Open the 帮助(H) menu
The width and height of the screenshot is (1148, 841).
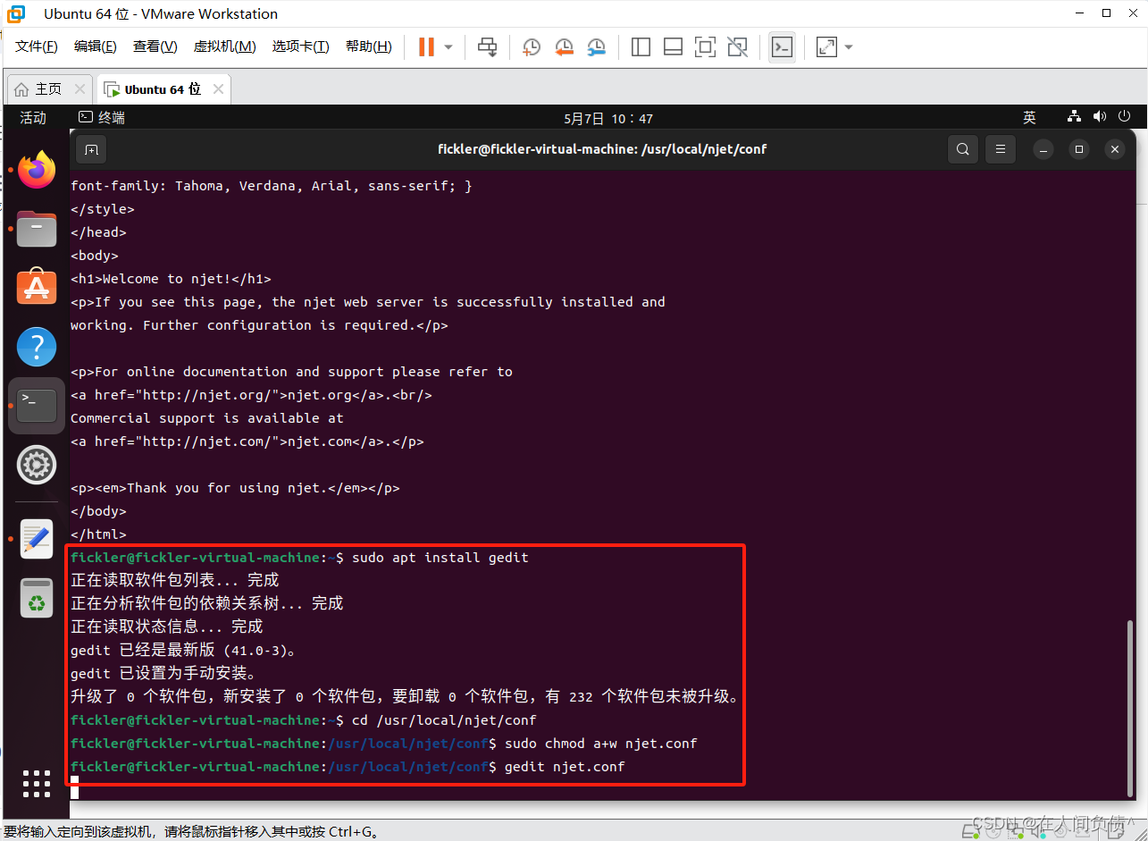368,46
